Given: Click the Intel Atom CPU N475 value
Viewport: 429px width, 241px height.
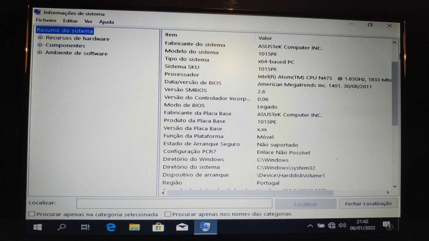Looking at the screenshot, I should coord(324,79).
